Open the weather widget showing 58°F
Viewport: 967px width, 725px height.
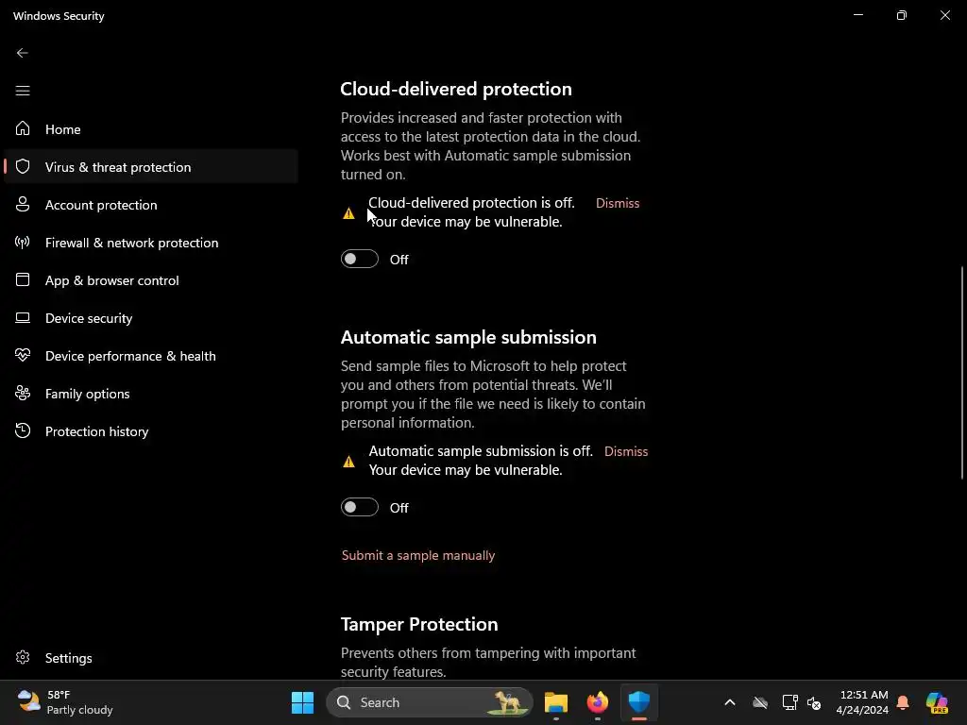tap(65, 702)
